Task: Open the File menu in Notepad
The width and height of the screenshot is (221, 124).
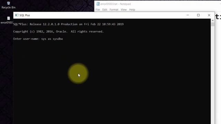Action: [97, 10]
